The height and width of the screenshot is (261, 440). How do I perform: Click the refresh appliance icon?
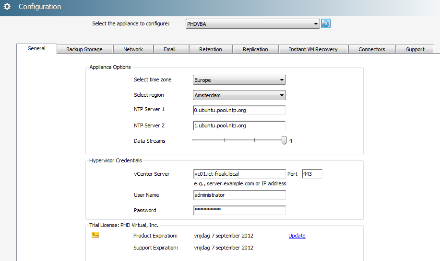326,23
